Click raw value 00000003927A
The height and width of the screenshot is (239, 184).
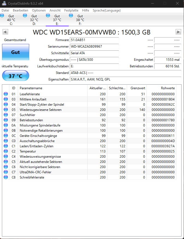163,146
